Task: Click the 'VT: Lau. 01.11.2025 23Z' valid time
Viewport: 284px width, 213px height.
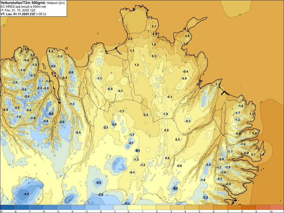Action: click(18, 14)
